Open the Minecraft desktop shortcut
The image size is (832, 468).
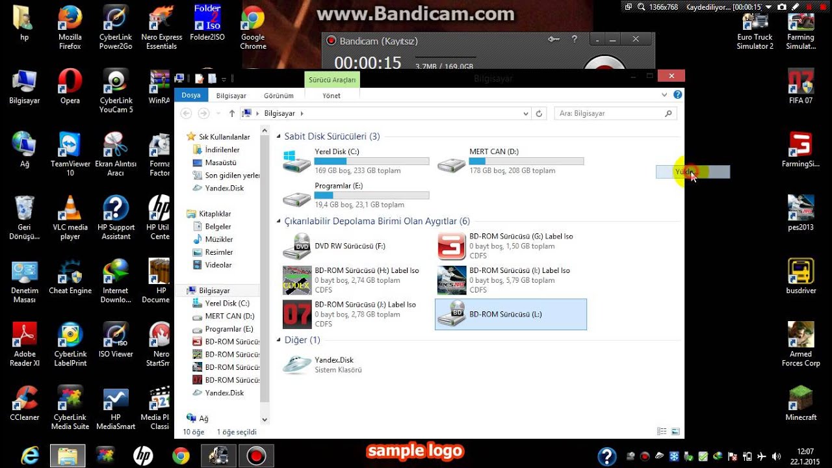[801, 403]
